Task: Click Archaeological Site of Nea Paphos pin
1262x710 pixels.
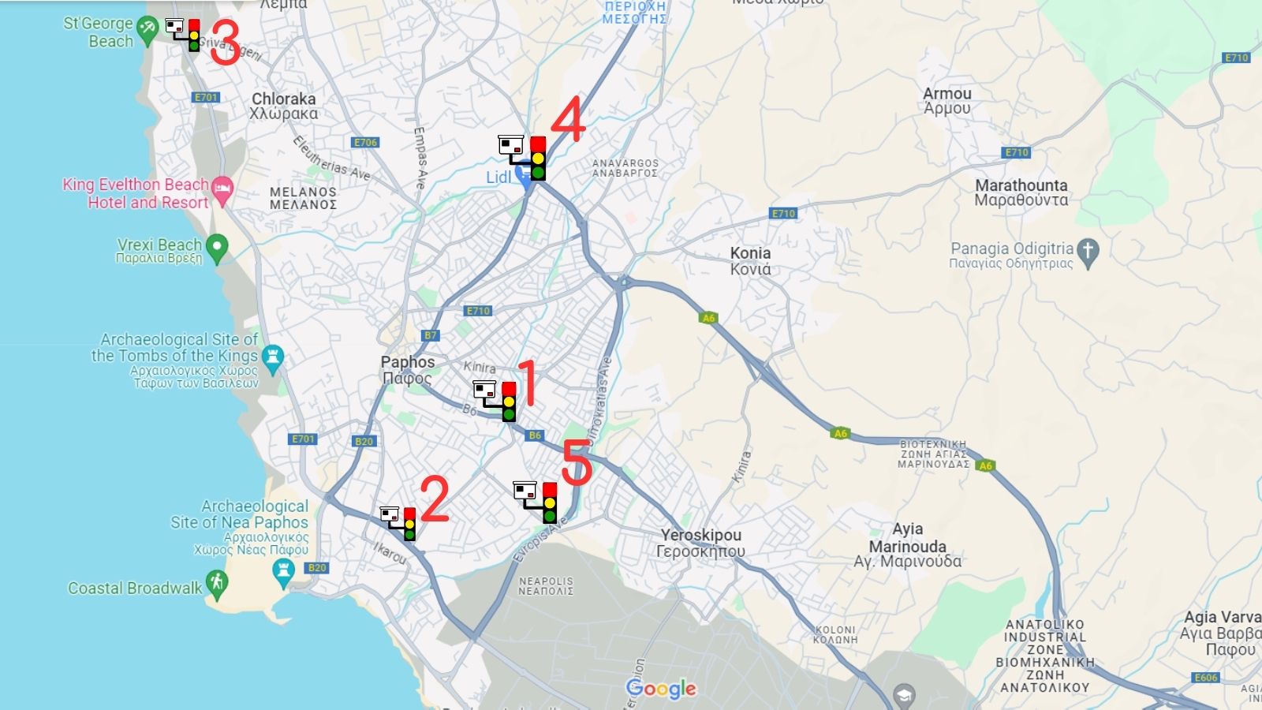Action: tap(283, 574)
